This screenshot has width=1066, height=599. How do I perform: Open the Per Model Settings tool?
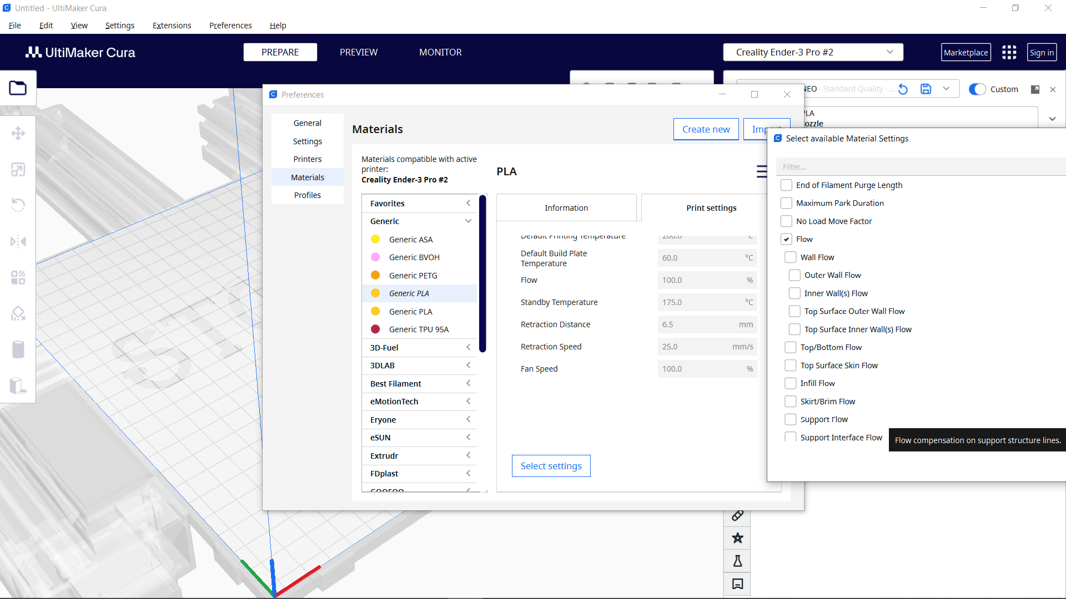[18, 277]
